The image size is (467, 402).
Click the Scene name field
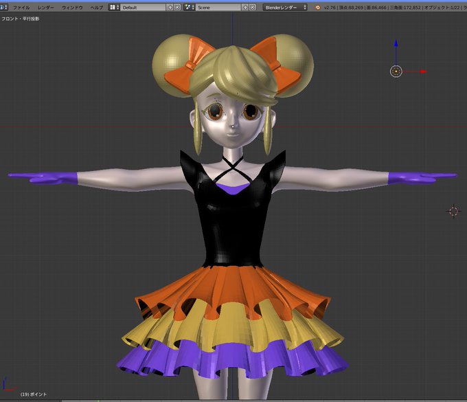pyautogui.click(x=219, y=7)
